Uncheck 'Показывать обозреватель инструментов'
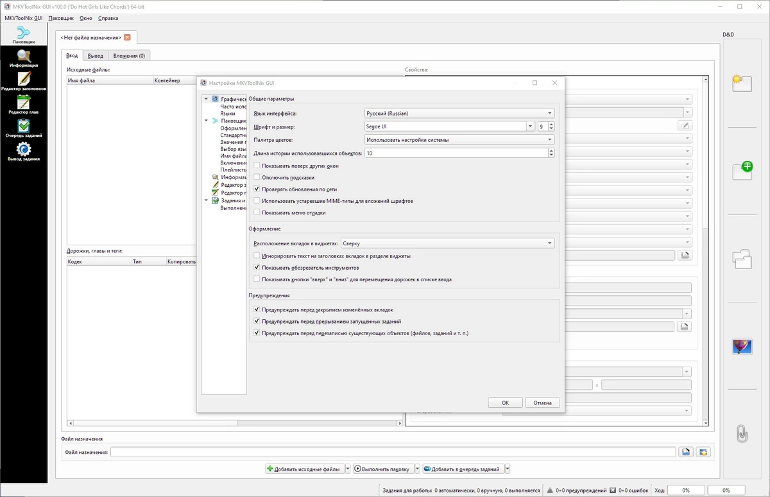 click(257, 267)
